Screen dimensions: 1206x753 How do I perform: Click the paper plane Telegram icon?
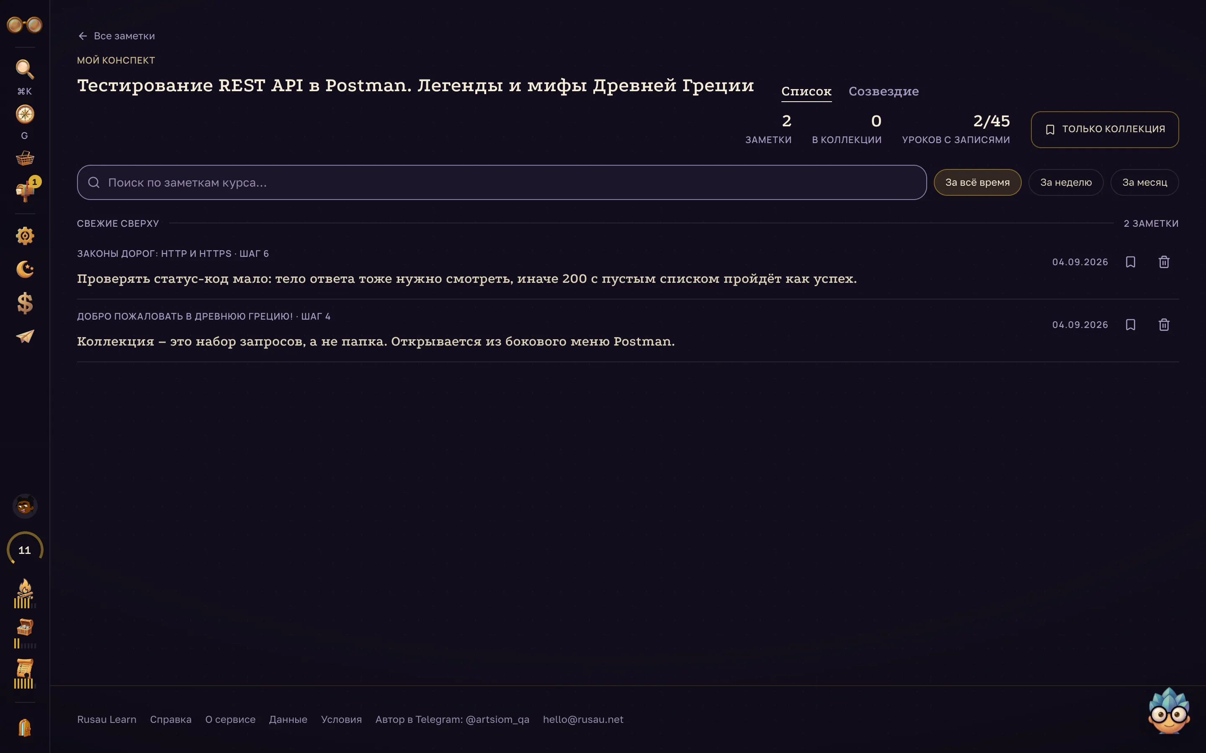(24, 336)
